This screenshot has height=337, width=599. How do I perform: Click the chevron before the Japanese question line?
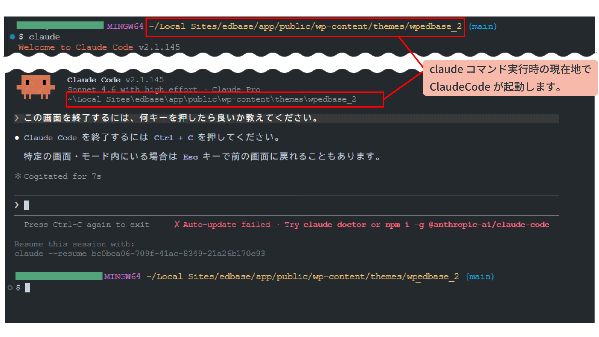point(17,118)
